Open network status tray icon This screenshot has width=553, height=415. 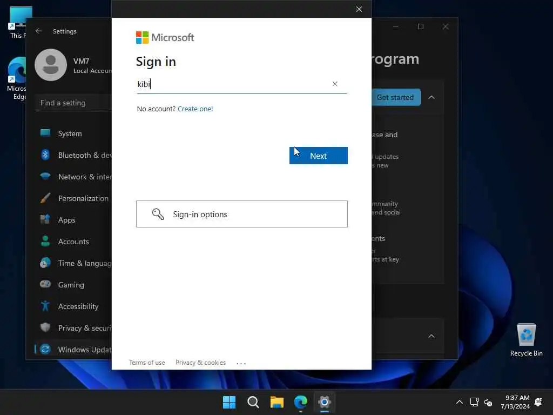[474, 402]
